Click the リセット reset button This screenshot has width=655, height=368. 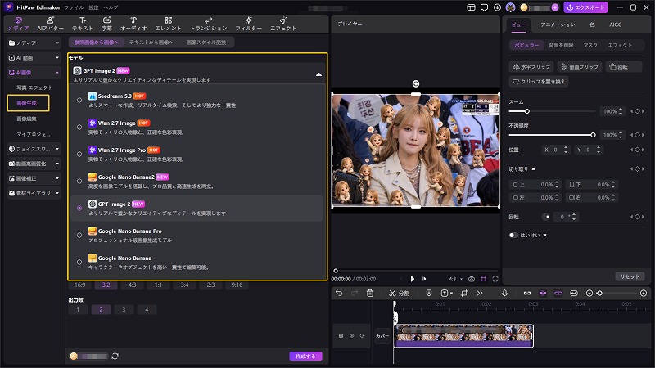tap(630, 276)
